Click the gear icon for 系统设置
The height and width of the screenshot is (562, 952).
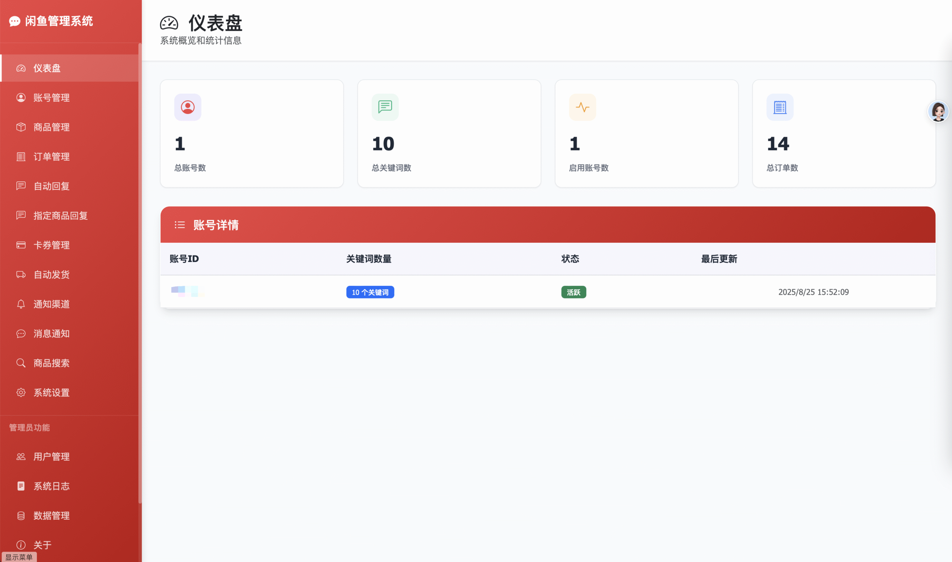click(21, 393)
